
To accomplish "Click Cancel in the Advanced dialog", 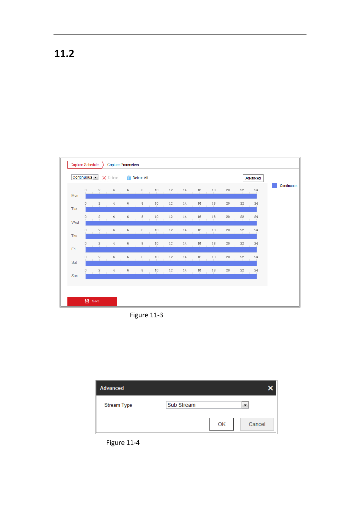I will click(257, 424).
